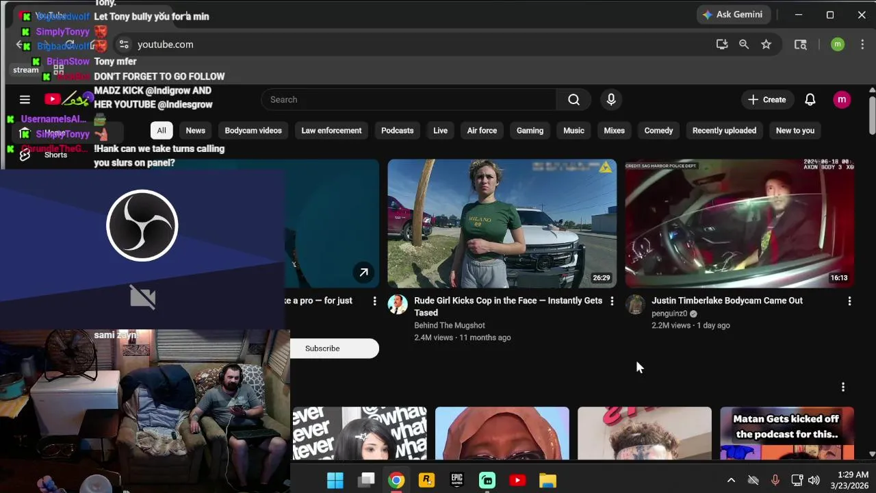Open the Chrome profile avatar
Viewport: 876px width, 493px height.
[838, 45]
